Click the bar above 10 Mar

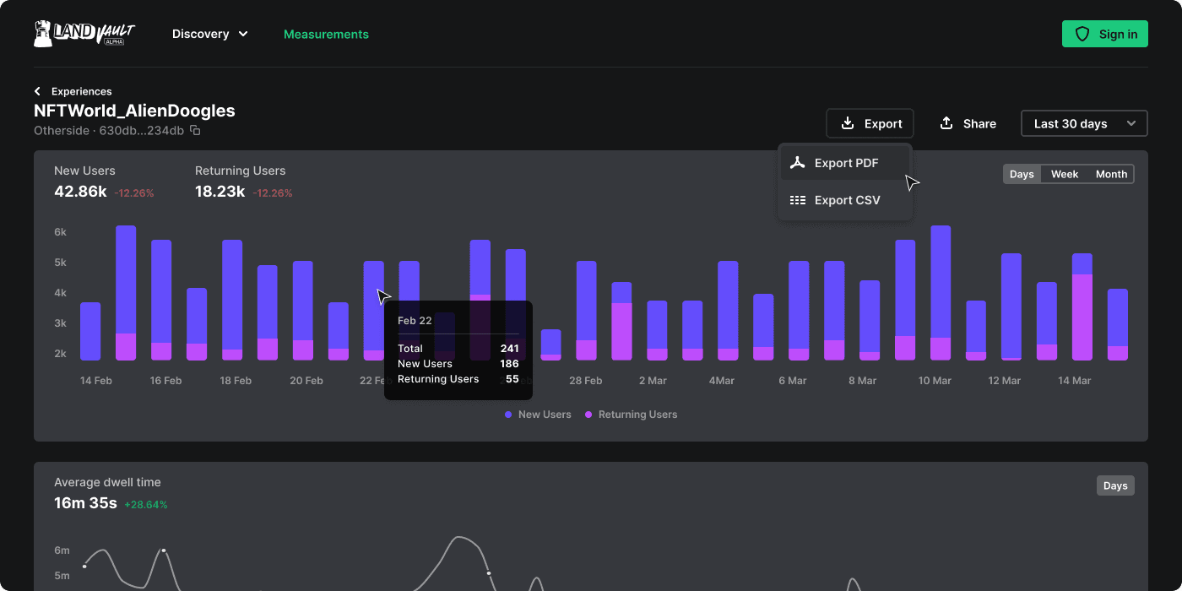pyautogui.click(x=941, y=293)
